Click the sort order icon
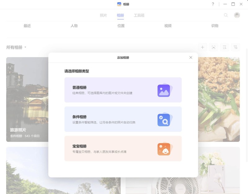This screenshot has height=194, width=248. point(224,47)
